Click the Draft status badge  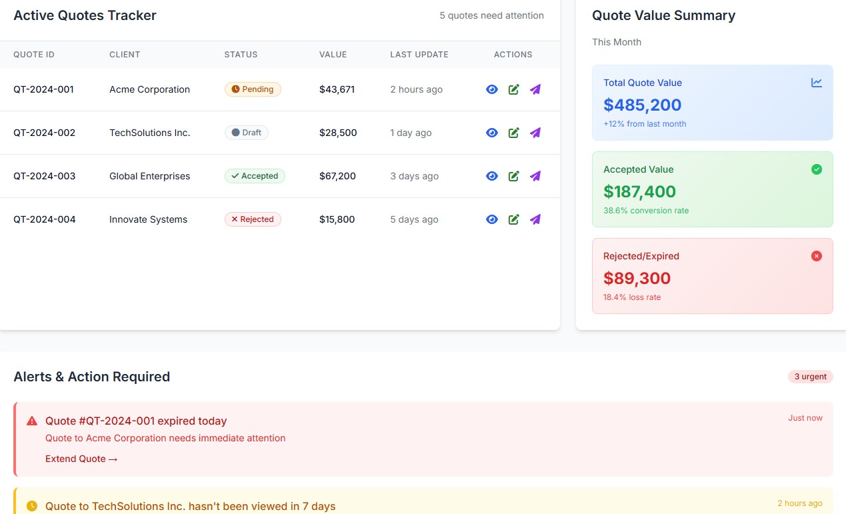click(x=247, y=133)
